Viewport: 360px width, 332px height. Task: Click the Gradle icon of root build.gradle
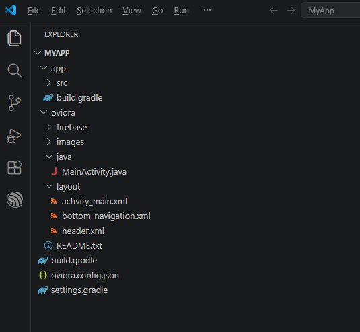[43, 261]
